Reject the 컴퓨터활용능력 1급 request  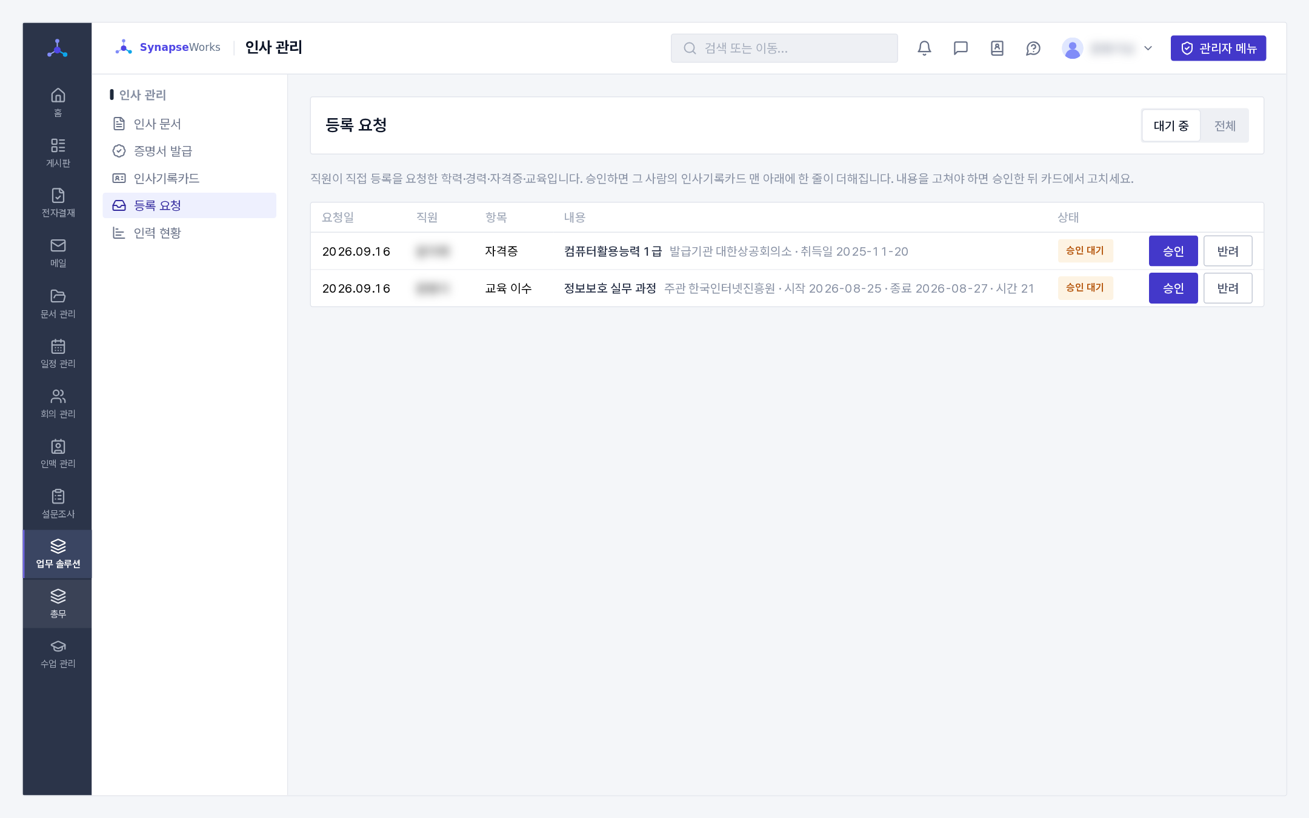(1228, 251)
